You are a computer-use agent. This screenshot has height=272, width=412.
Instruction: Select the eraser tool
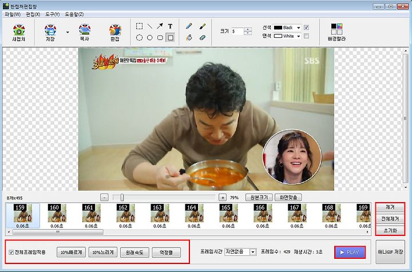point(202,38)
